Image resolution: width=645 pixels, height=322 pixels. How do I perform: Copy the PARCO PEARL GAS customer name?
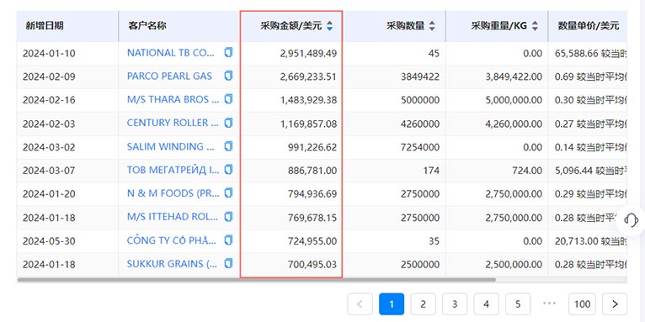pyautogui.click(x=228, y=76)
